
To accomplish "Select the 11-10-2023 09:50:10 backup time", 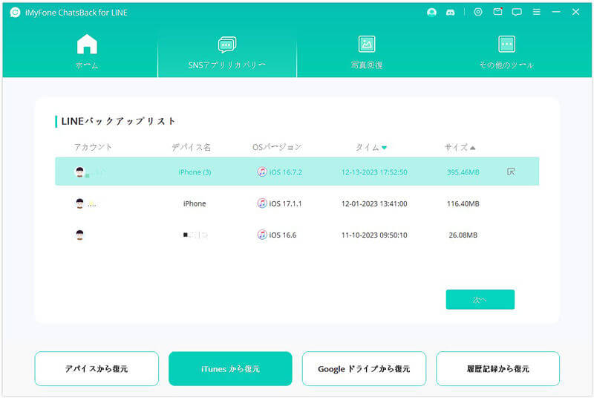I will click(x=374, y=235).
